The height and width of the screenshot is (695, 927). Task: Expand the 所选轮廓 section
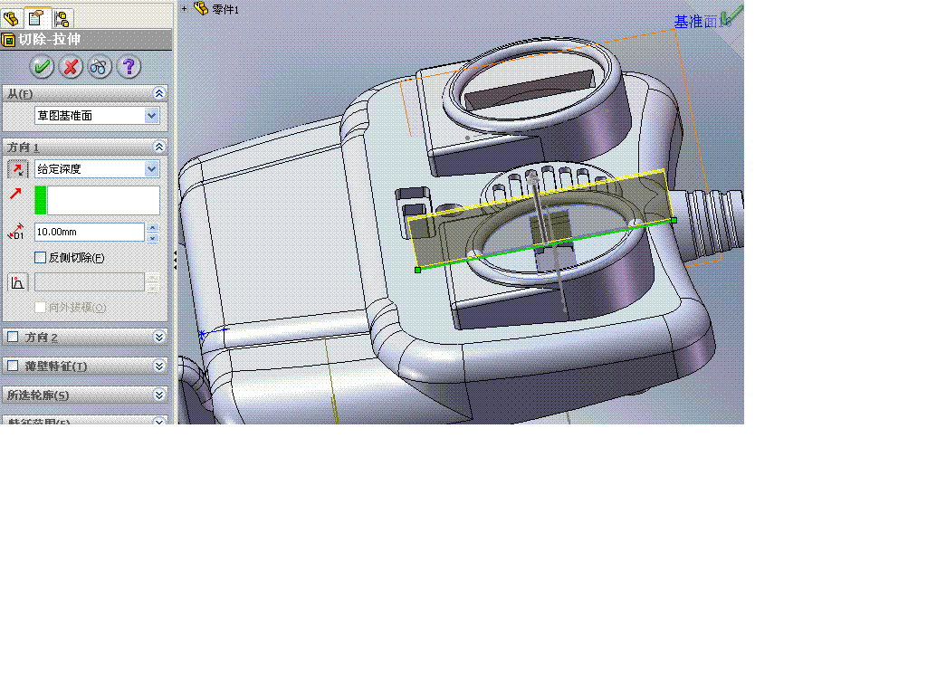pos(158,395)
